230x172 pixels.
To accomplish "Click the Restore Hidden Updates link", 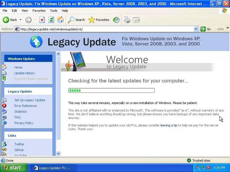I will [31, 79].
